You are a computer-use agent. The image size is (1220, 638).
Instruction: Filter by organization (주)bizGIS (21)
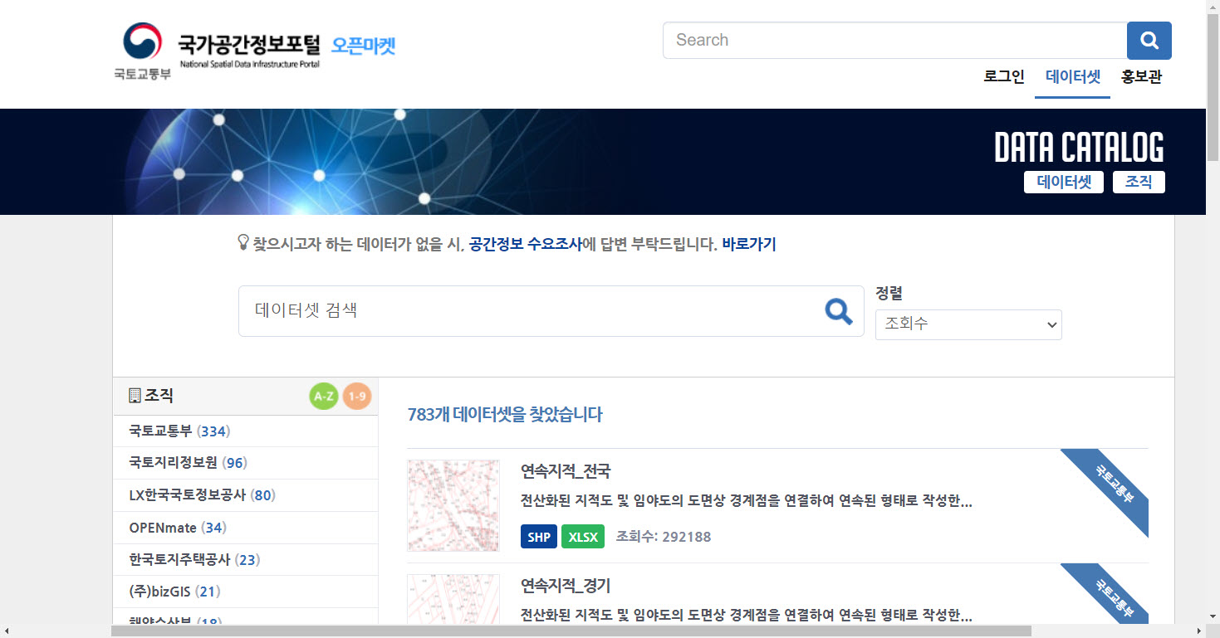[174, 592]
